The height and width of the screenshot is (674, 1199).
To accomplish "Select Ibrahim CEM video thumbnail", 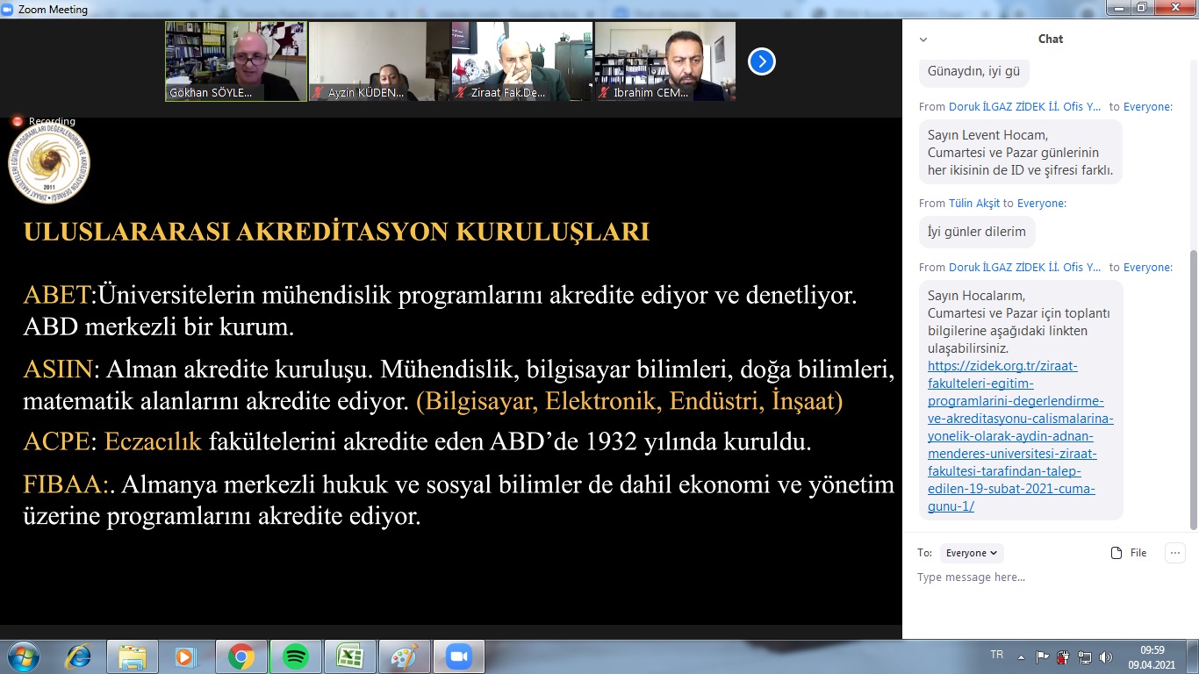I will (664, 61).
